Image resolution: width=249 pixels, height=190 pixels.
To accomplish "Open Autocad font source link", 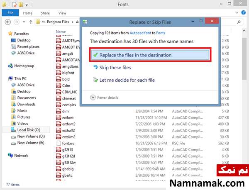I will pos(140,33).
